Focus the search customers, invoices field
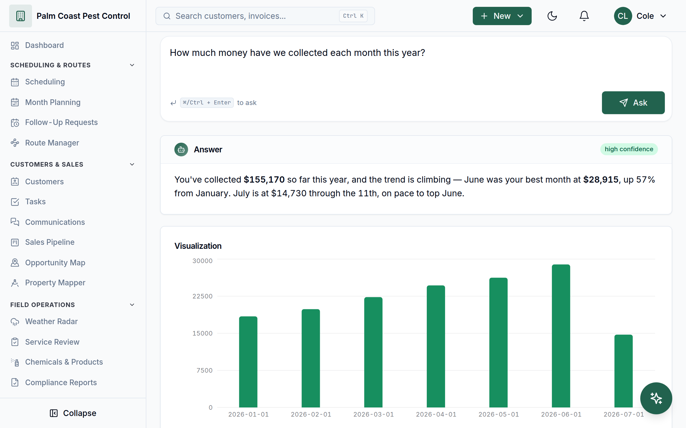 coord(265,16)
